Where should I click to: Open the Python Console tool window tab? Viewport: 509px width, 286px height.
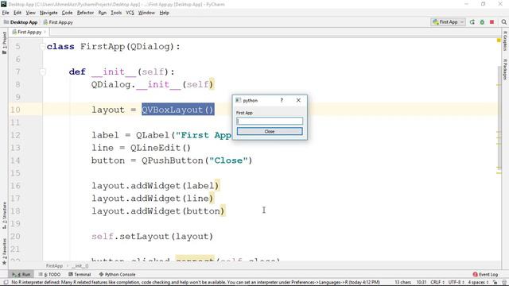[x=117, y=274]
